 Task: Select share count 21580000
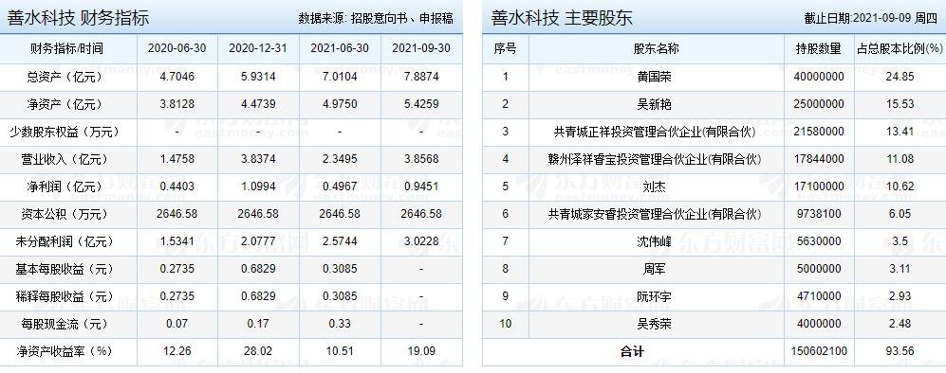point(819,132)
